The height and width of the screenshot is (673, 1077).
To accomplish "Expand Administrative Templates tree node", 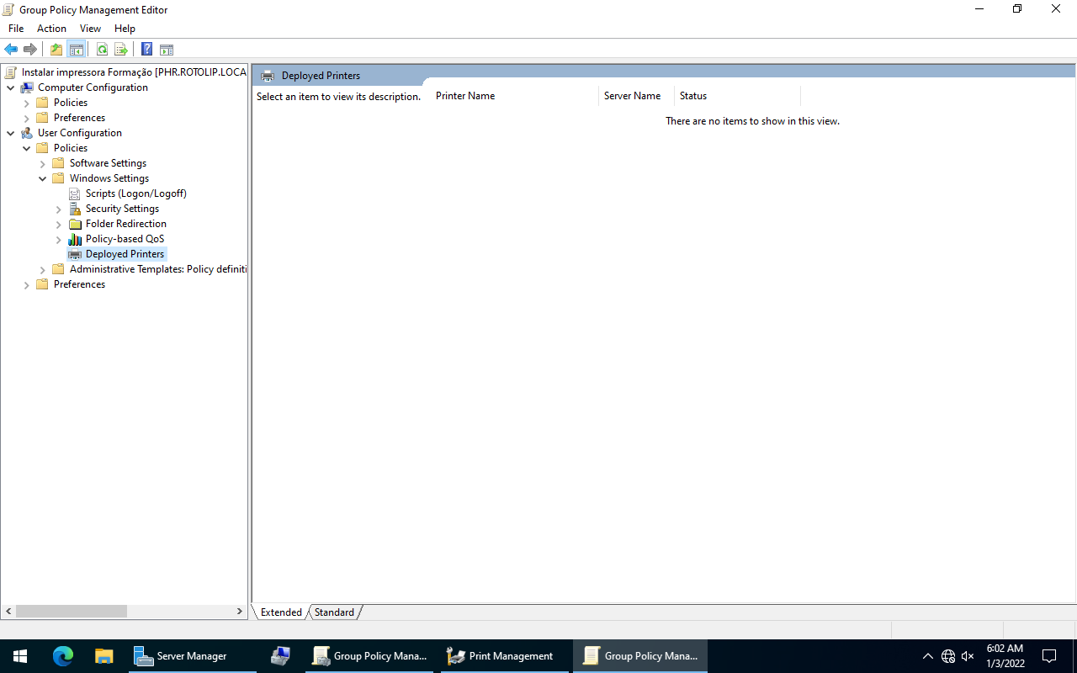I will coord(43,269).
